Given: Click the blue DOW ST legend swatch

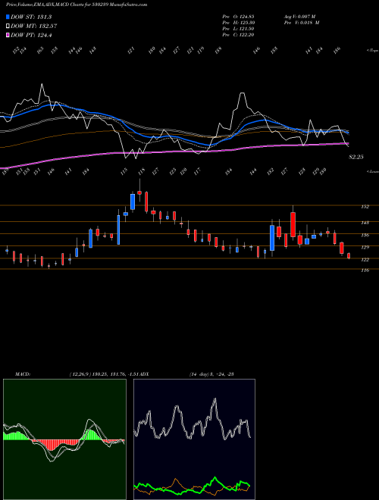Looking at the screenshot, I should tap(8, 17).
